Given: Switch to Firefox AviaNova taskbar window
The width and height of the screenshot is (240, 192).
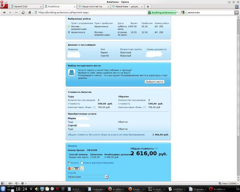Looking at the screenshot, I should point(116,189).
